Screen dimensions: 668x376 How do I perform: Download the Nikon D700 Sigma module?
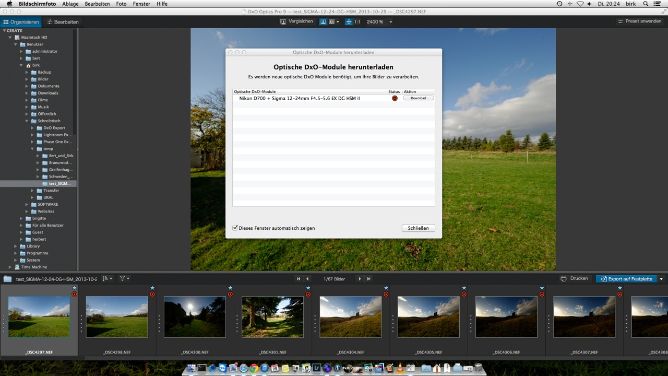tap(418, 98)
